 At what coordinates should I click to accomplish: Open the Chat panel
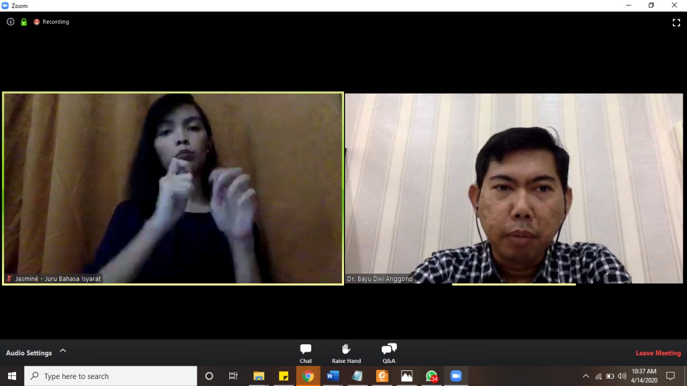pos(306,353)
